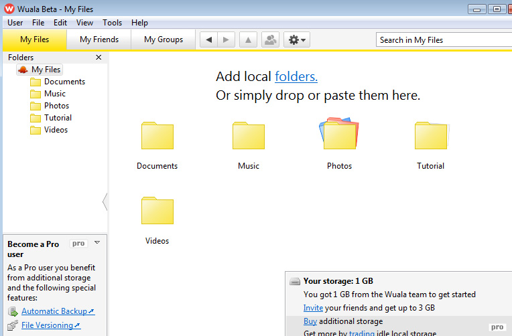
Task: Open the gear settings dropdown
Action: (297, 40)
